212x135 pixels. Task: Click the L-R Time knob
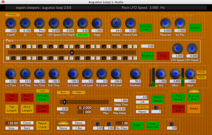click(25, 74)
